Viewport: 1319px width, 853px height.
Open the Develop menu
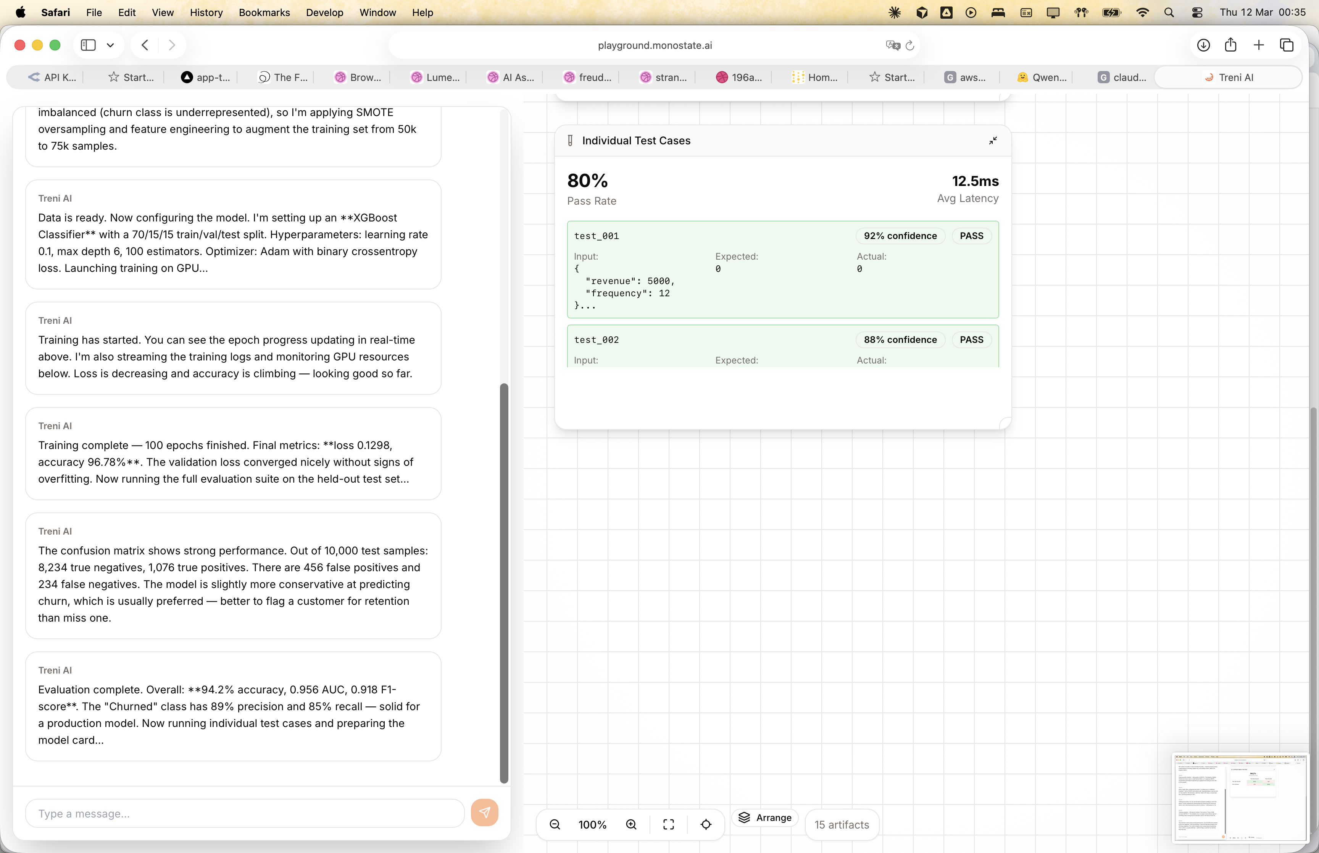(324, 12)
